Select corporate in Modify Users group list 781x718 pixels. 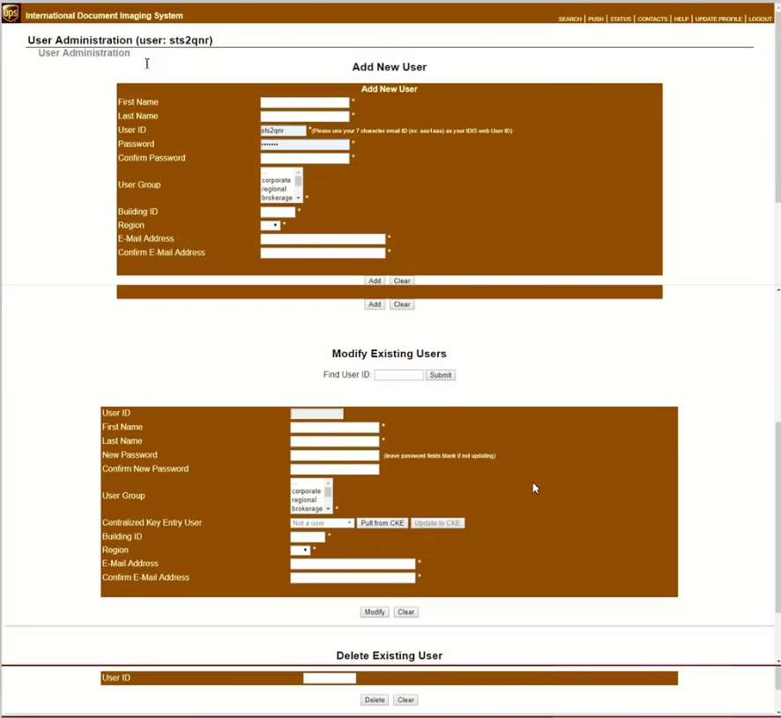point(307,491)
